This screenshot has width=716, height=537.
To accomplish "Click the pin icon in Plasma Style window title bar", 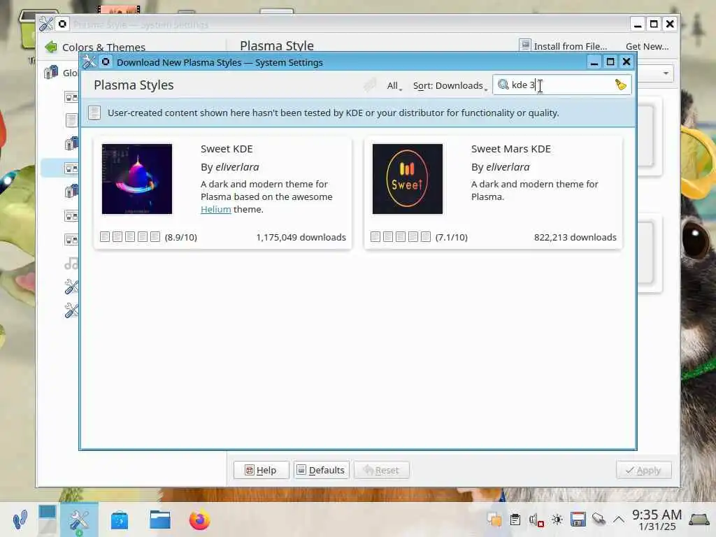I will 62,24.
